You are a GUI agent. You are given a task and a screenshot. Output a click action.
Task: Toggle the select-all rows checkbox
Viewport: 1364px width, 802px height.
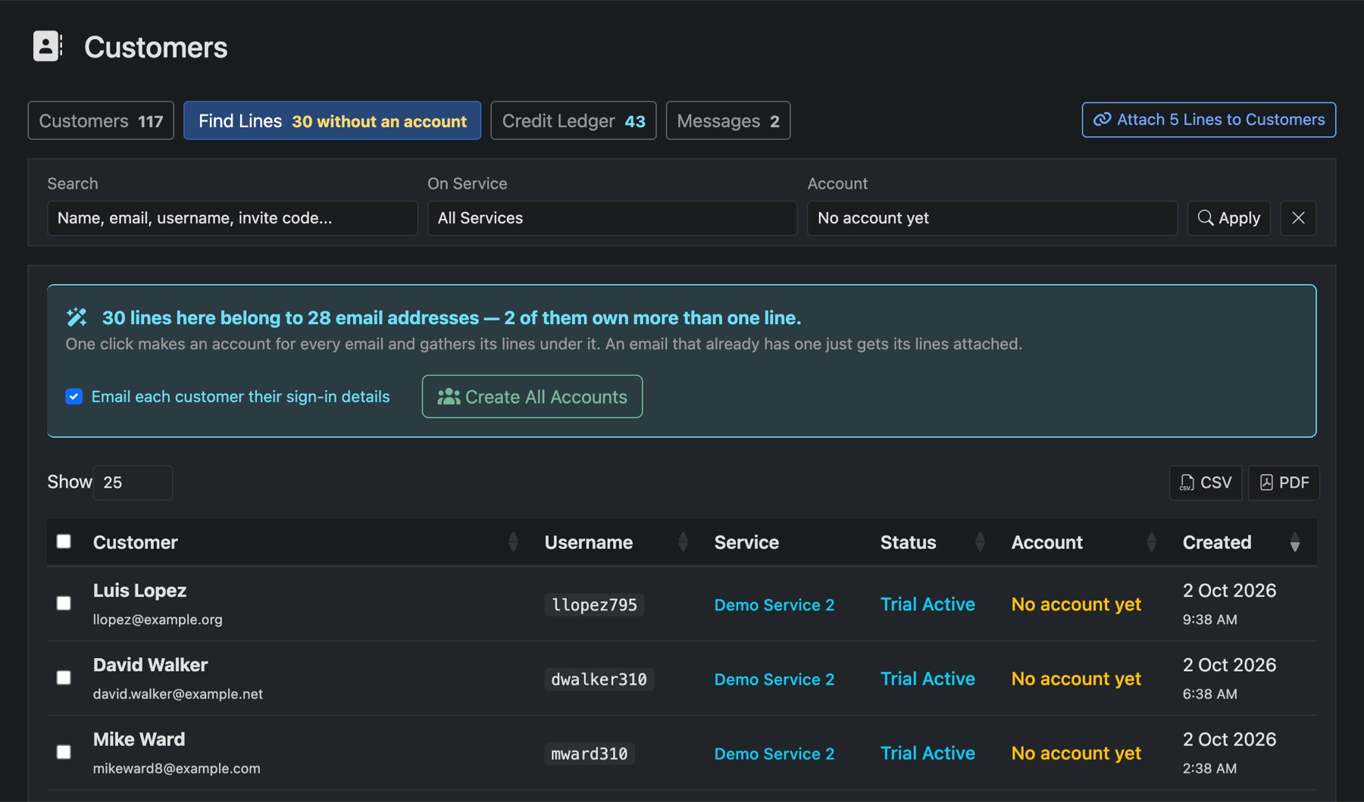[64, 541]
